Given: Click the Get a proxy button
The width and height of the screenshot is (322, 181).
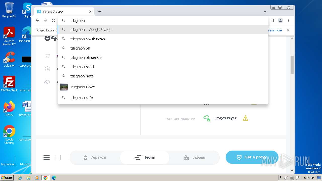Looking at the screenshot, I should 252,157.
